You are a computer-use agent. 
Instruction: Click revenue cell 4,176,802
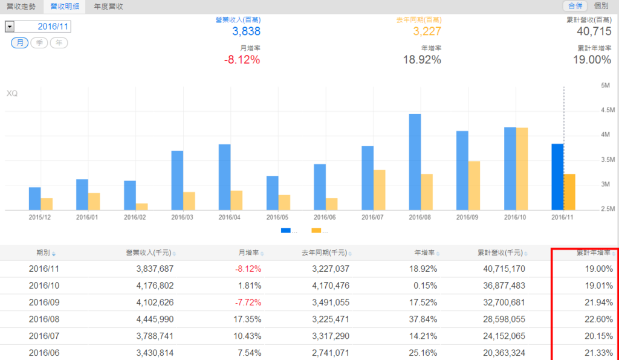click(155, 286)
